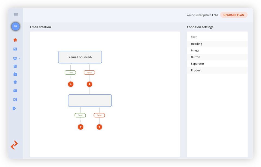Select the "Is email bounced?" condition node
Viewport: 261px width, 167px height.
tap(80, 57)
